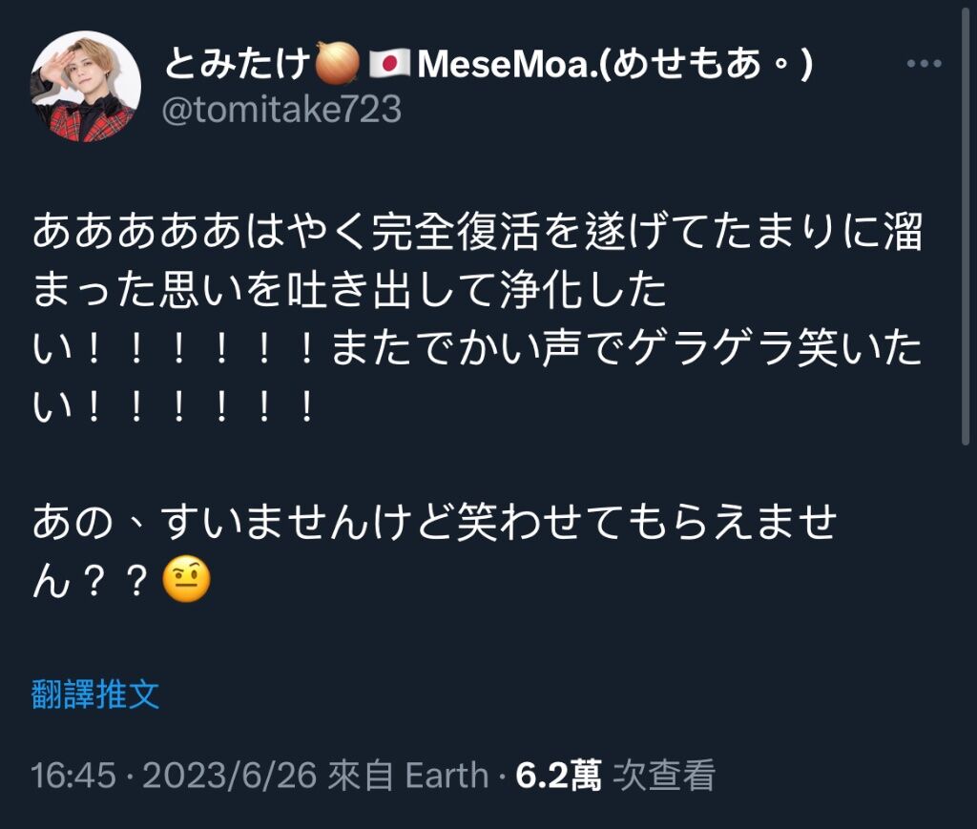Click 翻譯推文 to translate the tweet
This screenshot has width=977, height=829.
(x=95, y=694)
